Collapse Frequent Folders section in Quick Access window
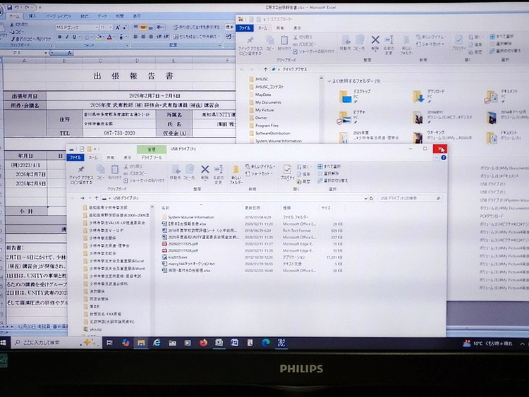529x397 pixels. click(329, 81)
